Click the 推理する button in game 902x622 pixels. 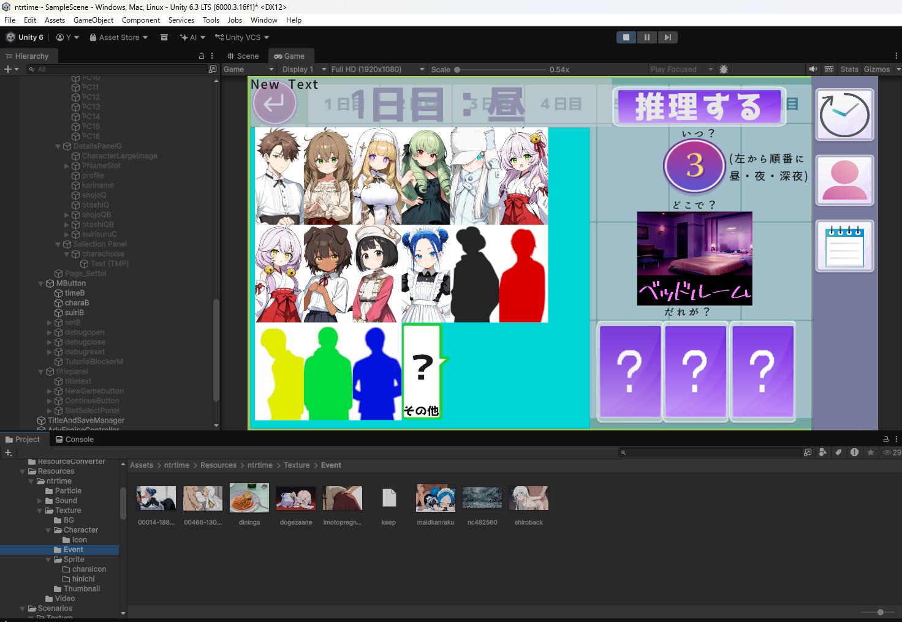(x=699, y=107)
